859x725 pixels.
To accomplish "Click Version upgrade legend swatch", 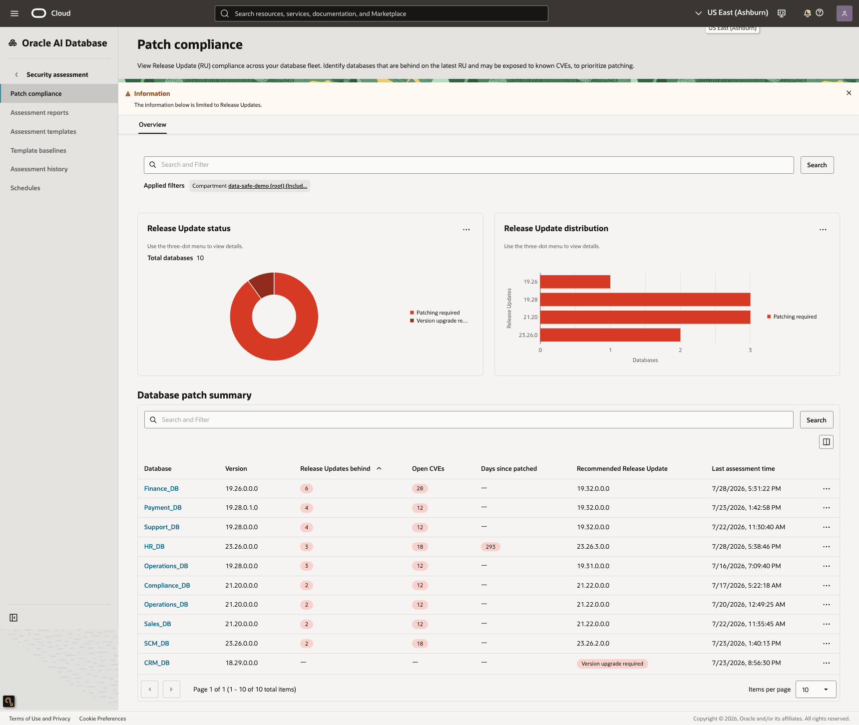I will 412,321.
